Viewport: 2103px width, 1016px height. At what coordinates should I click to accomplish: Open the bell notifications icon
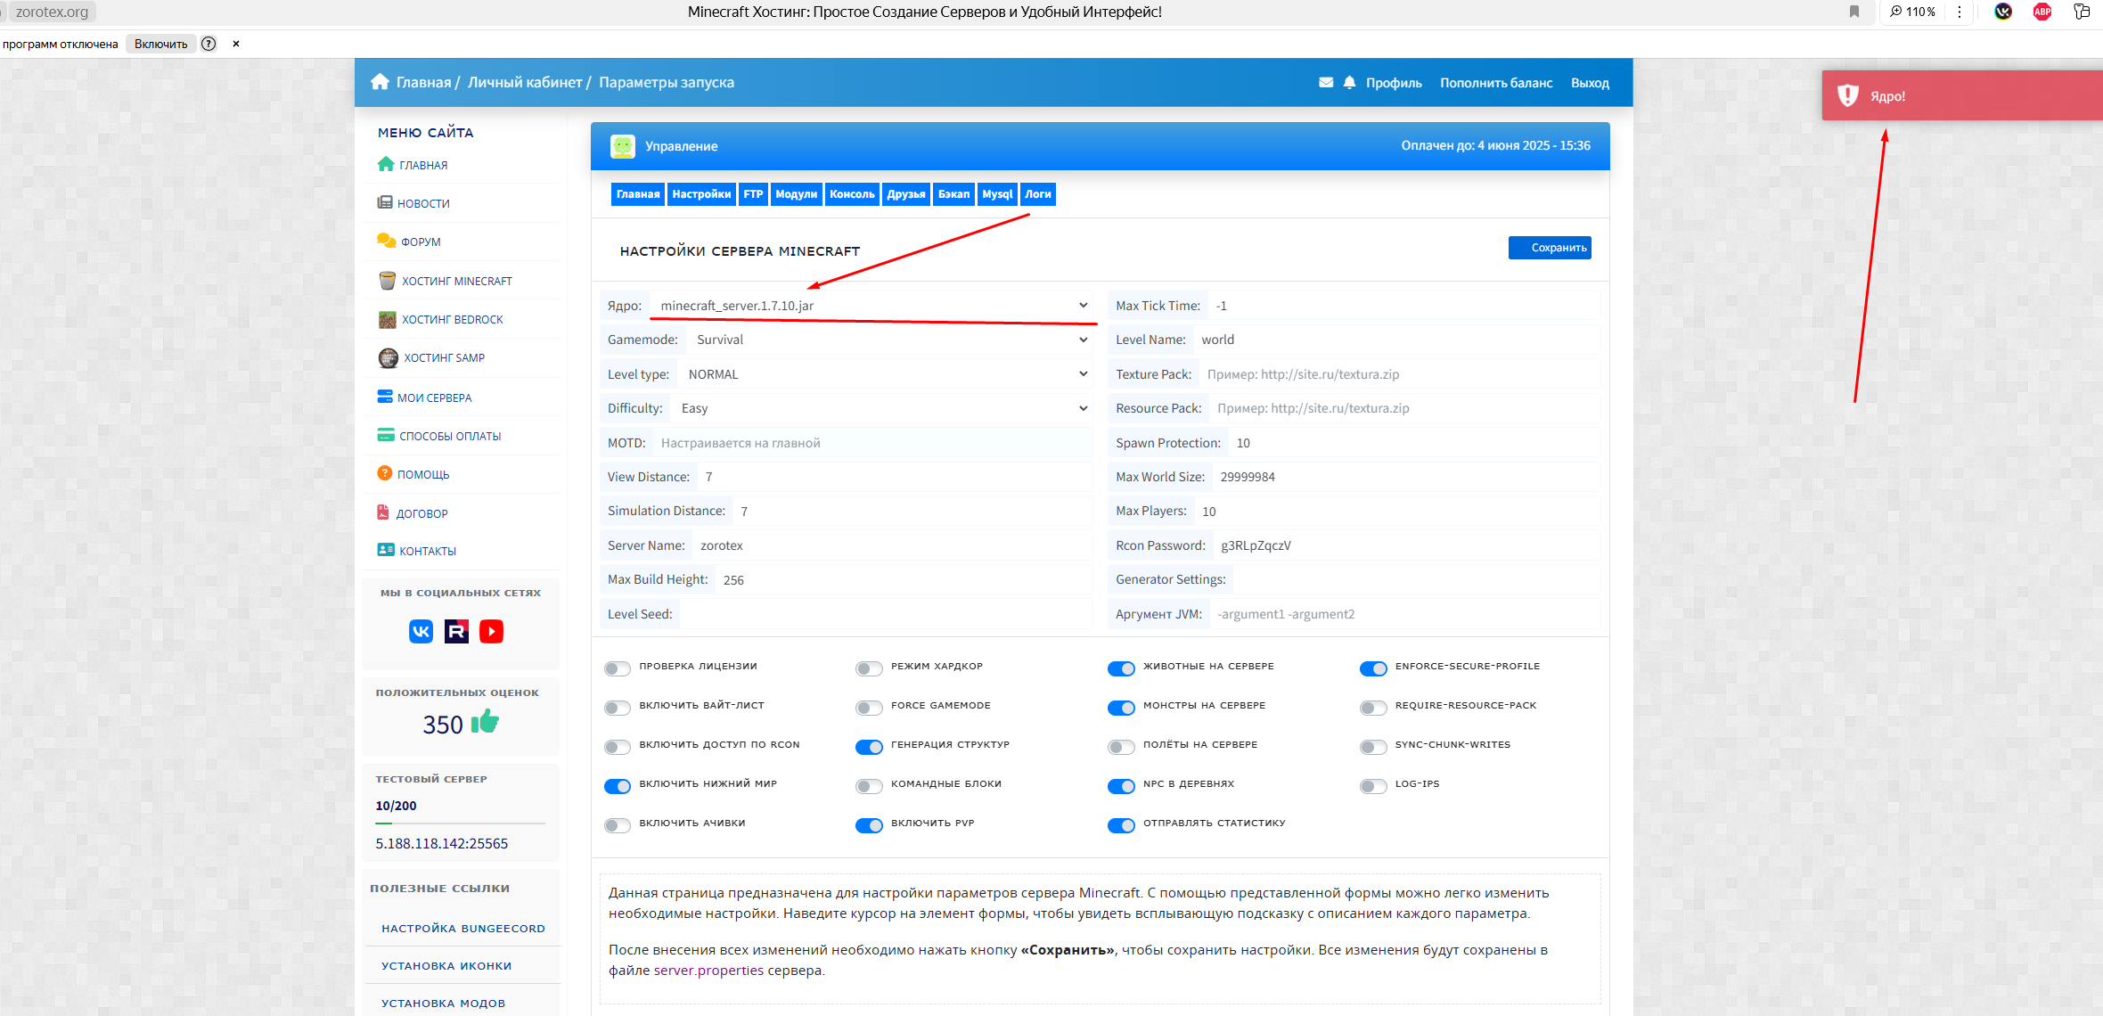(1350, 82)
